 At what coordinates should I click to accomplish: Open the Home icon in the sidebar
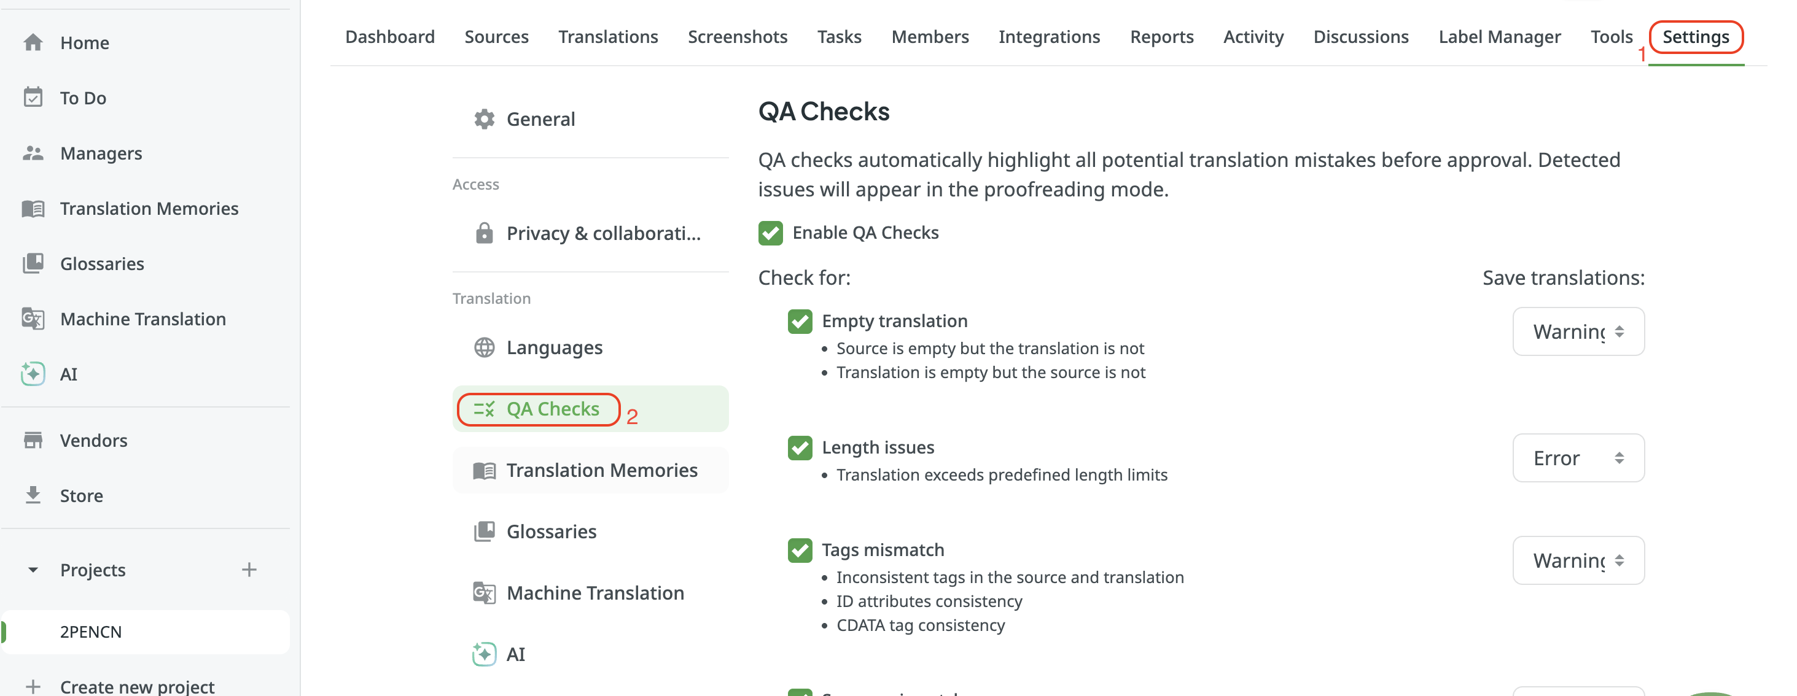tap(33, 42)
